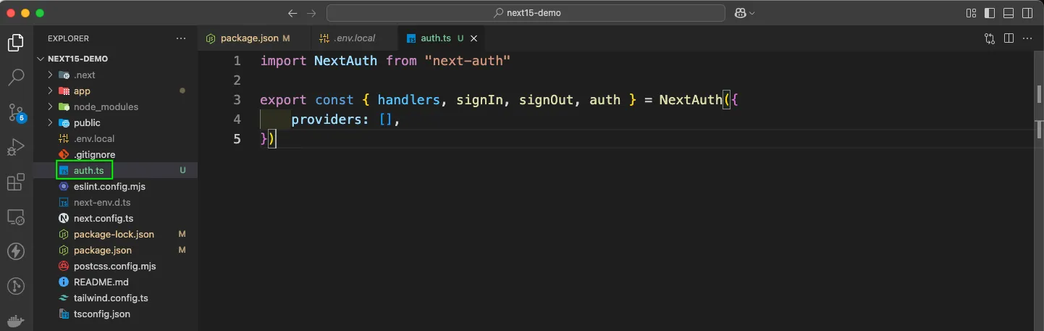Image resolution: width=1044 pixels, height=331 pixels.
Task: Open tailwind.config.ts in the Explorer
Action: click(x=116, y=298)
